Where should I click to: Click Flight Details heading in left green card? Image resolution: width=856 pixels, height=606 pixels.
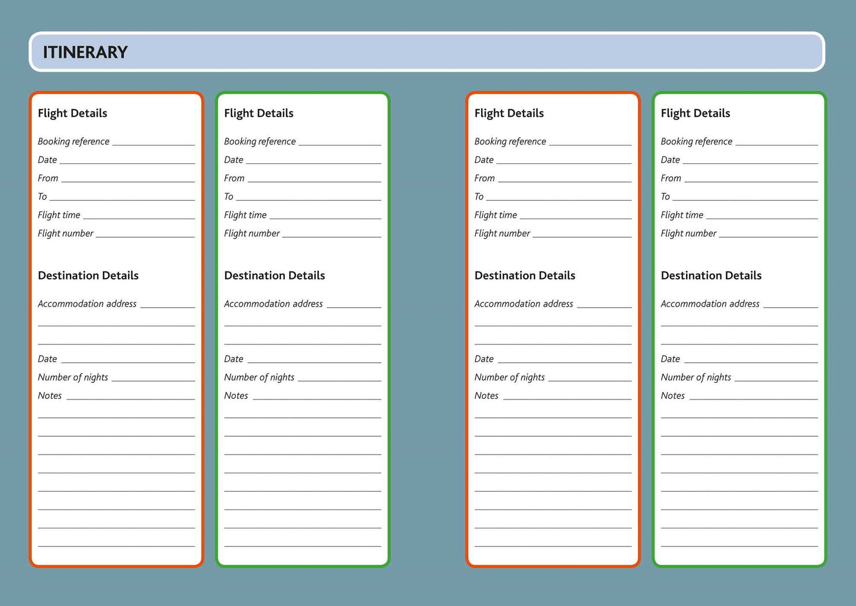coord(259,113)
